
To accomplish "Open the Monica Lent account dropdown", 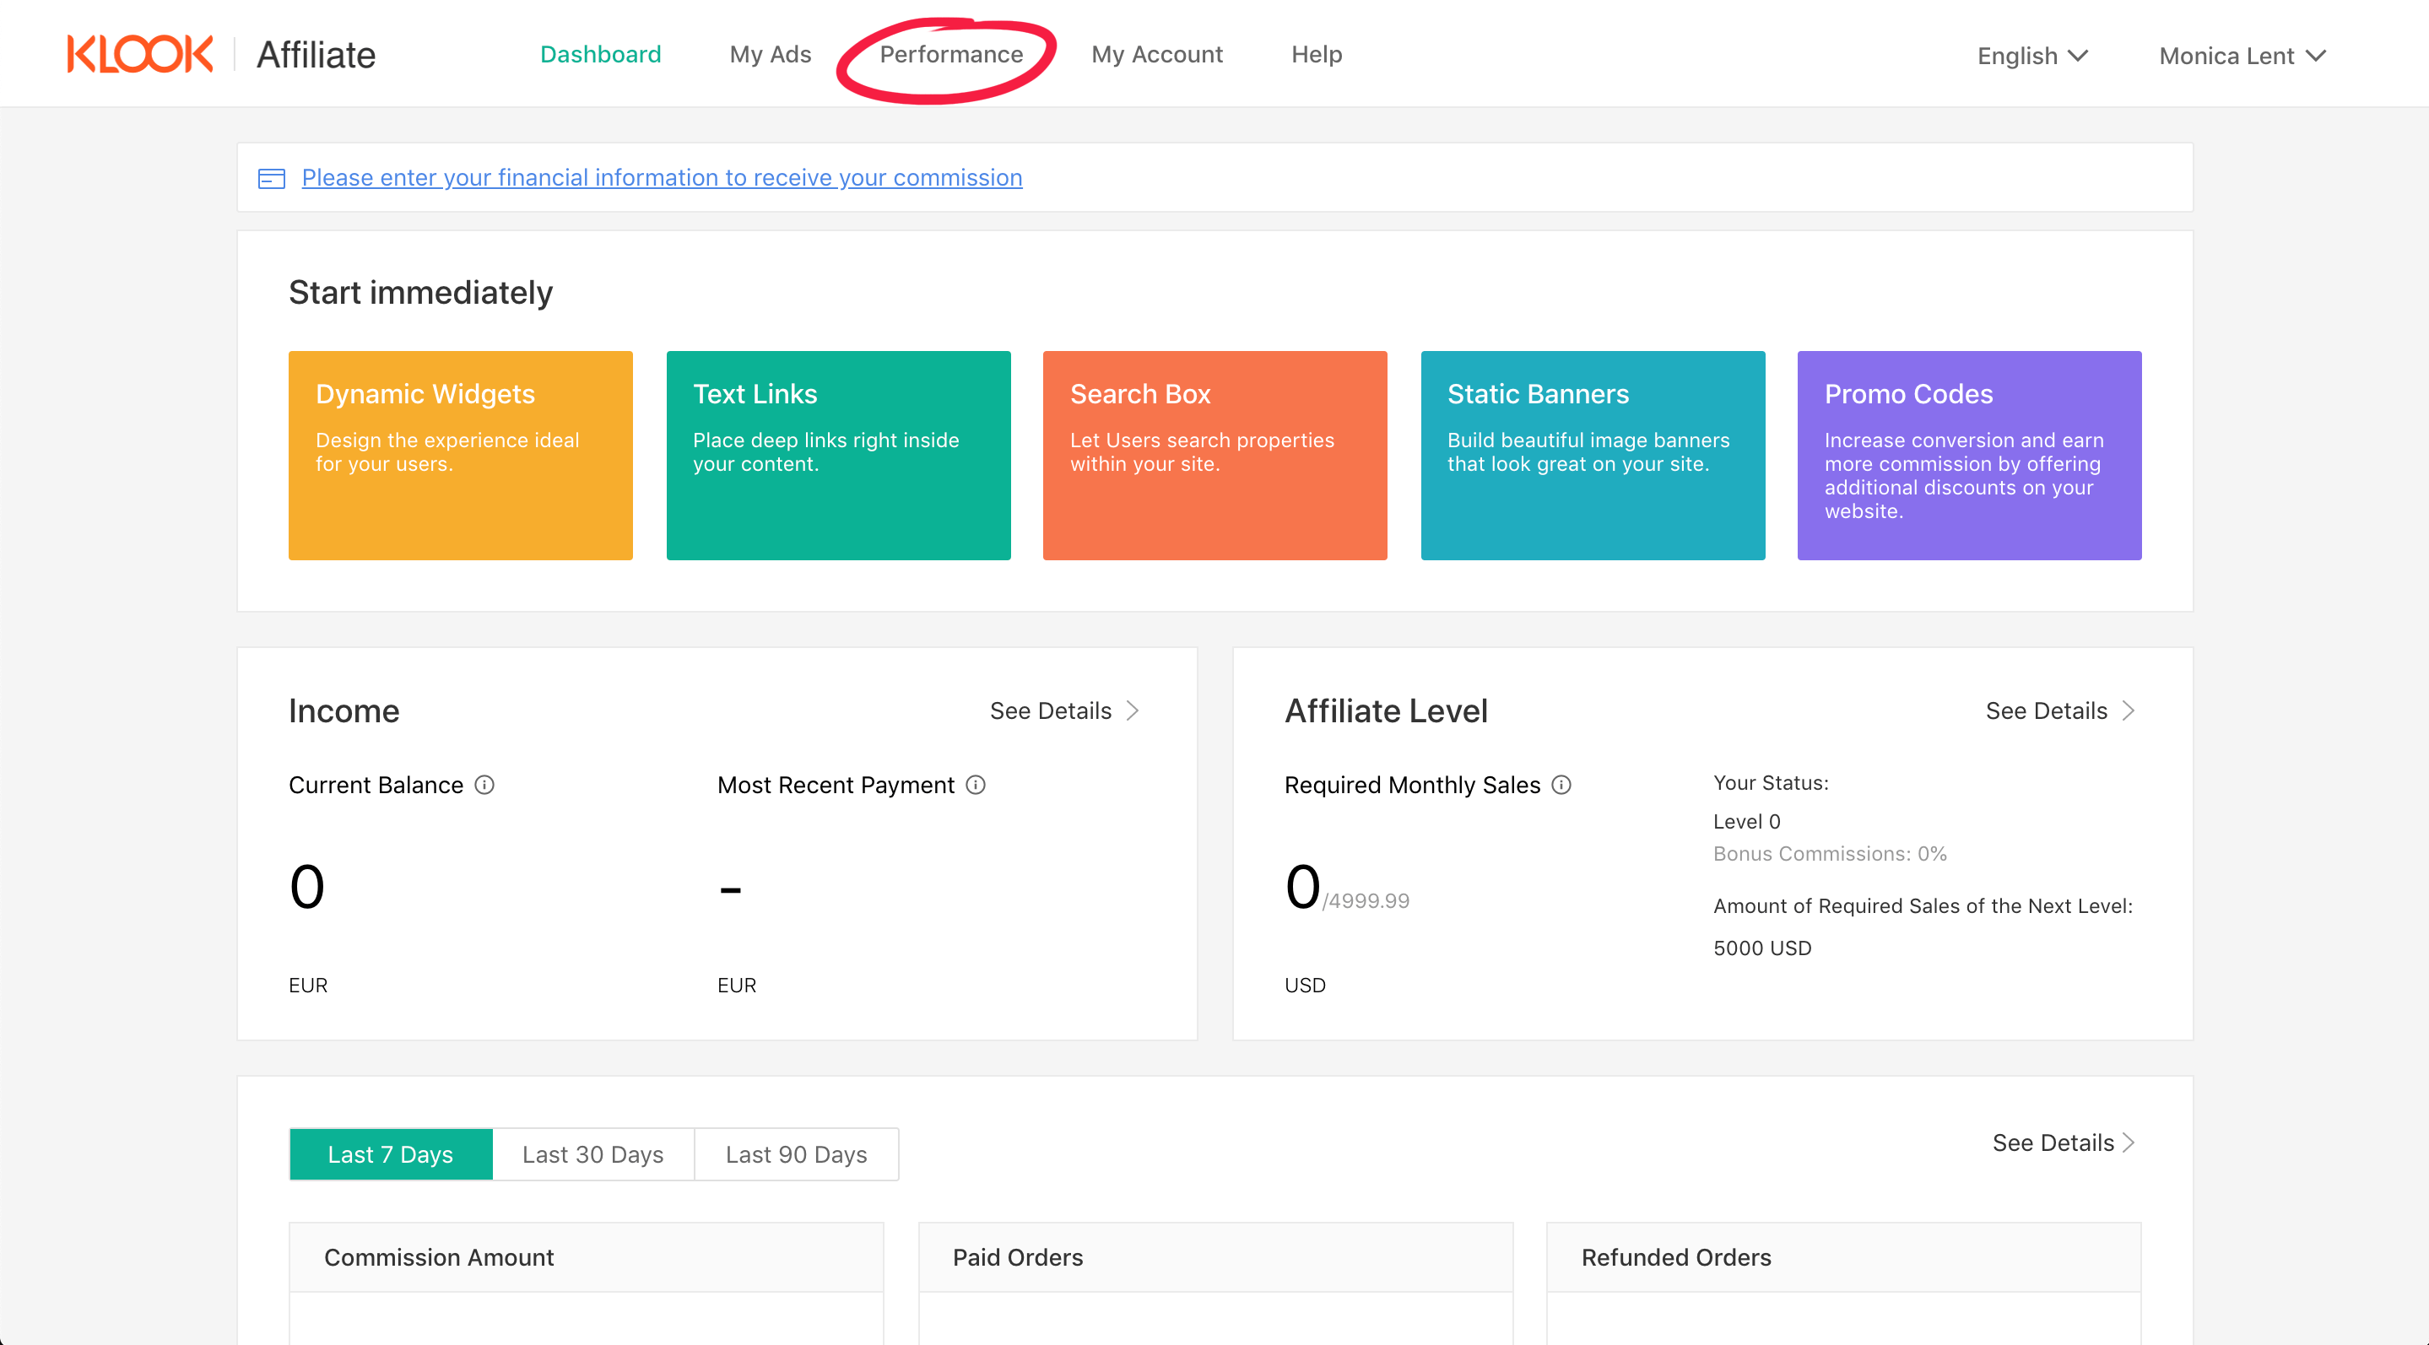I will (2242, 56).
